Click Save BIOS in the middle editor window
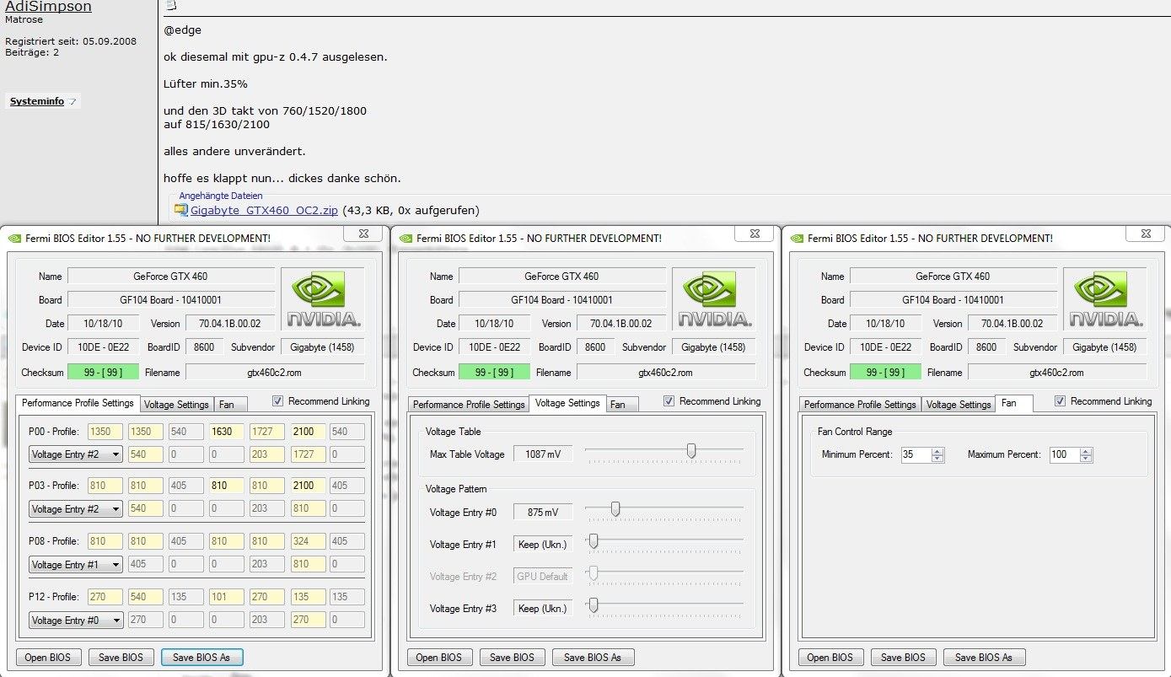This screenshot has height=677, width=1171. coord(513,658)
